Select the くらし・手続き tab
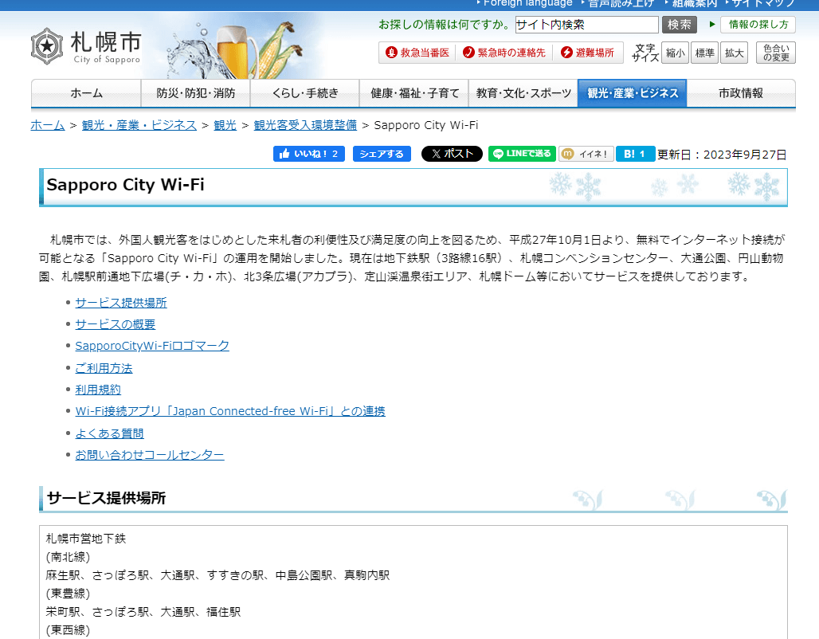 point(305,93)
